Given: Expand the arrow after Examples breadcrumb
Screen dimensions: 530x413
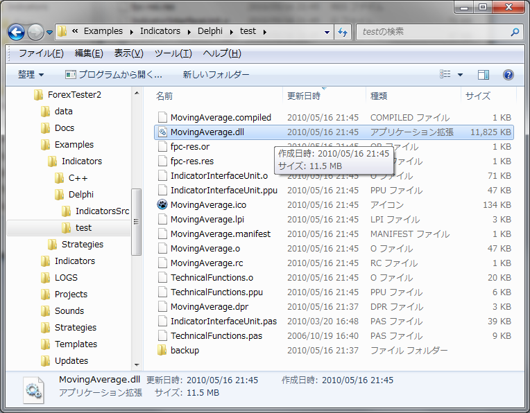Looking at the screenshot, I should pos(131,32).
